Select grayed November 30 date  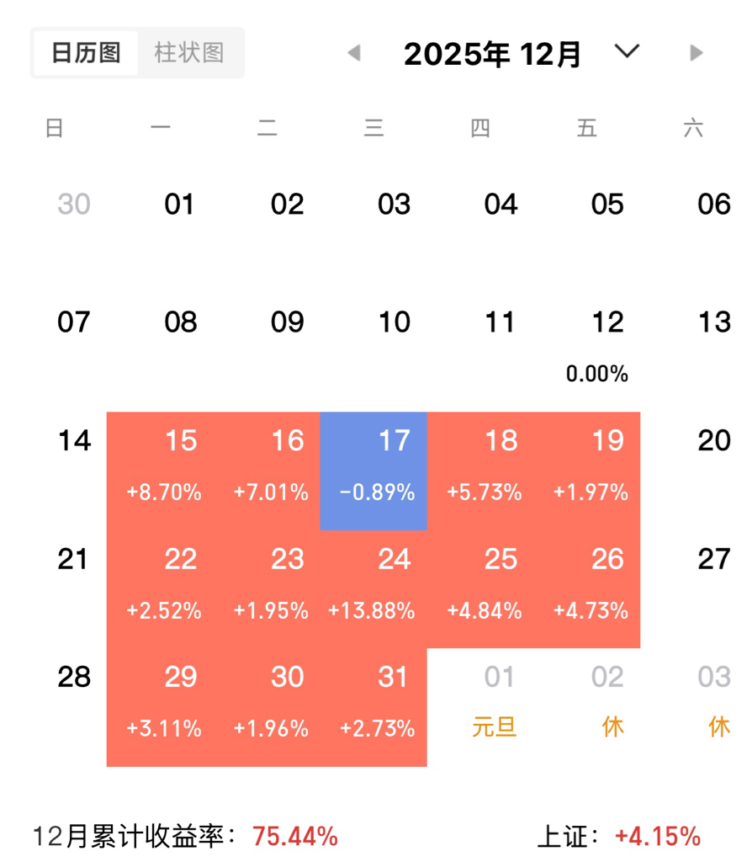tap(74, 205)
